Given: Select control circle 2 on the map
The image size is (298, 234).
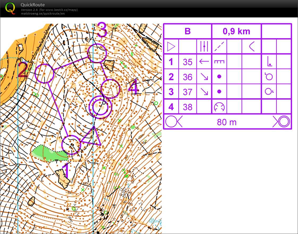Looking at the screenshot, I should click(x=44, y=73).
